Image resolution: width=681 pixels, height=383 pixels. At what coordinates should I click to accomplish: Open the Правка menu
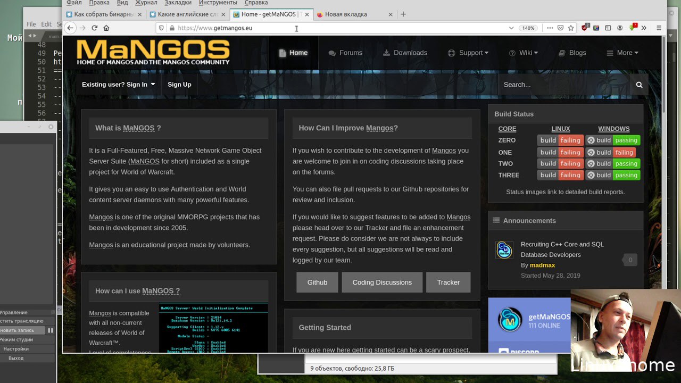pyautogui.click(x=99, y=3)
